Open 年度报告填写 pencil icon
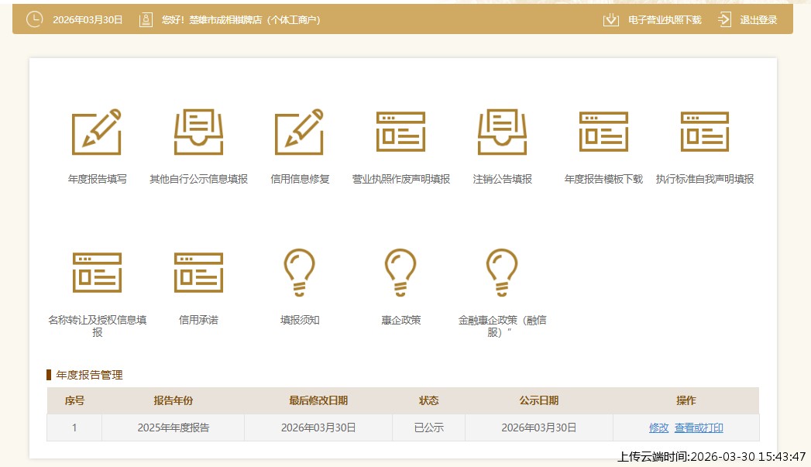The width and height of the screenshot is (811, 467). pos(97,132)
